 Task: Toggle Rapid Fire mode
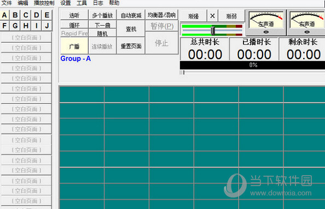[x=74, y=33]
